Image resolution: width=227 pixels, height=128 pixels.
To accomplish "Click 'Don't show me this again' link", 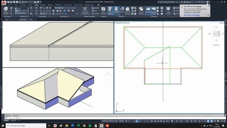I will point(192,15).
